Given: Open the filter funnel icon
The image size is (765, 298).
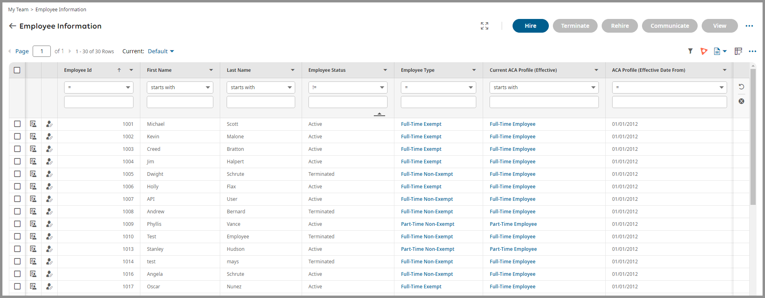Looking at the screenshot, I should click(x=690, y=51).
